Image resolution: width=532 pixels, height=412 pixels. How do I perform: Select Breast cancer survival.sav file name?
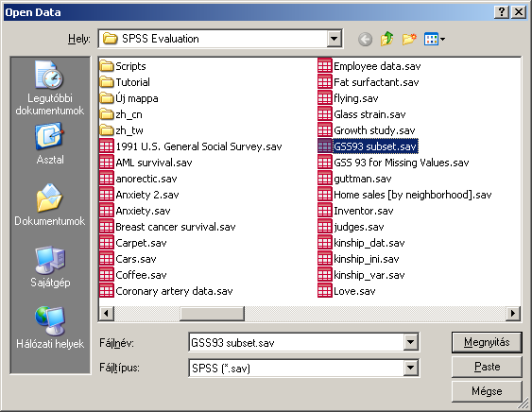point(176,227)
